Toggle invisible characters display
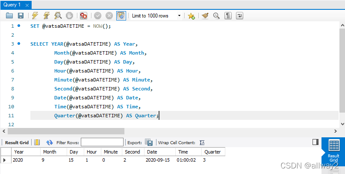The height and width of the screenshot is (174, 345). tap(228, 16)
